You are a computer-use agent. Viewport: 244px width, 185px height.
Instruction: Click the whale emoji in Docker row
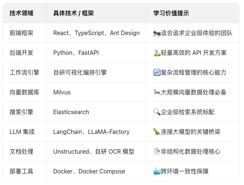point(157,171)
